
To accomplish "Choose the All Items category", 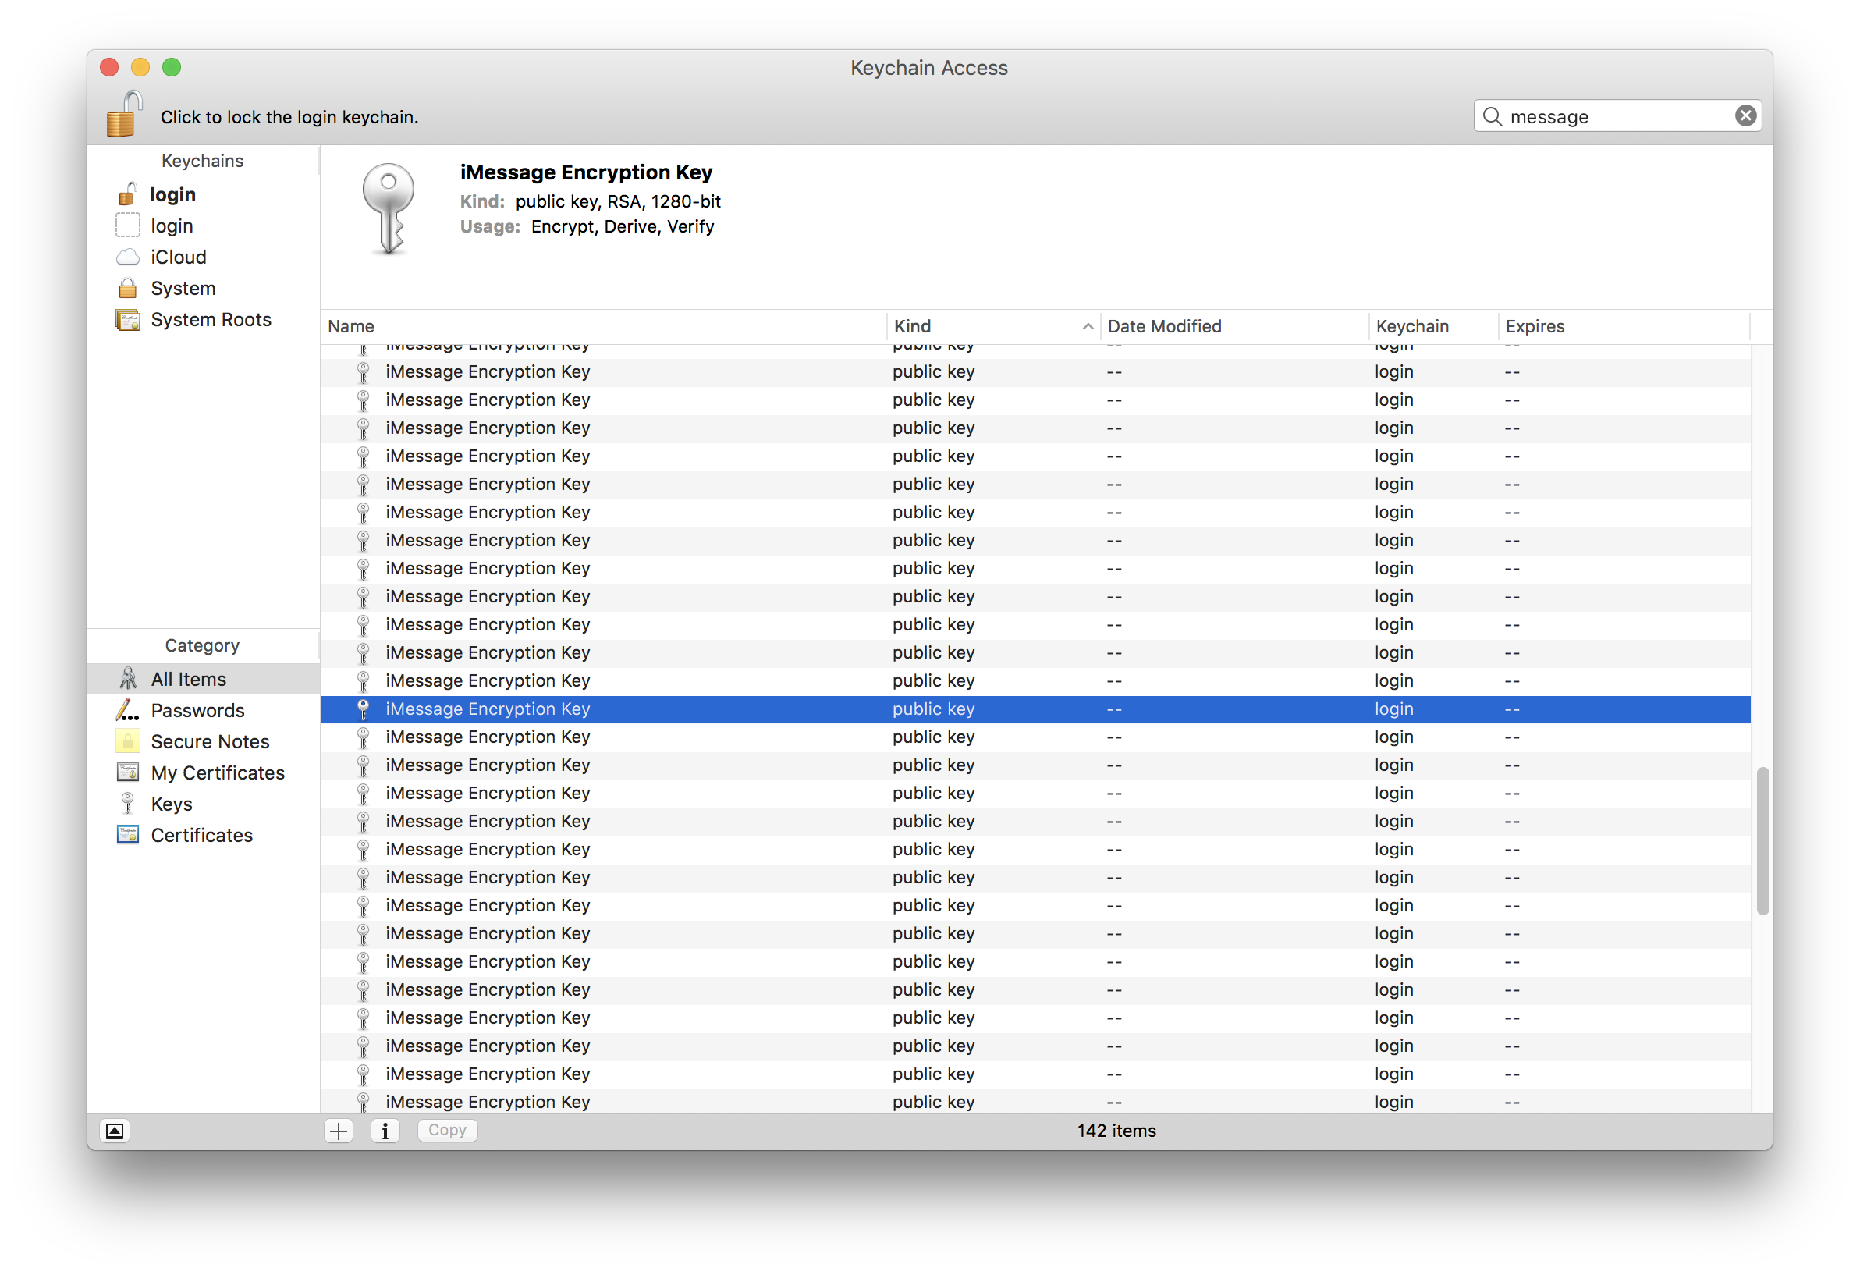I will coord(204,679).
